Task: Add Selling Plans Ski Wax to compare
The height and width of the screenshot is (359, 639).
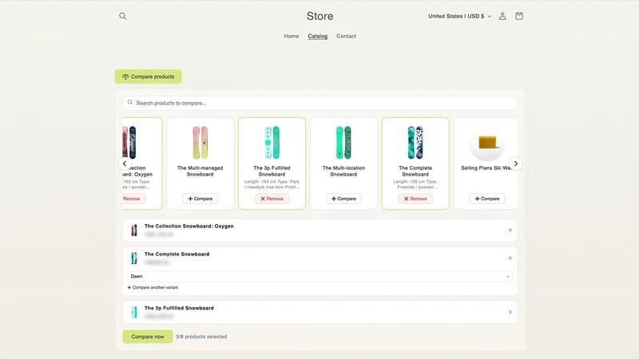Action: pos(487,199)
